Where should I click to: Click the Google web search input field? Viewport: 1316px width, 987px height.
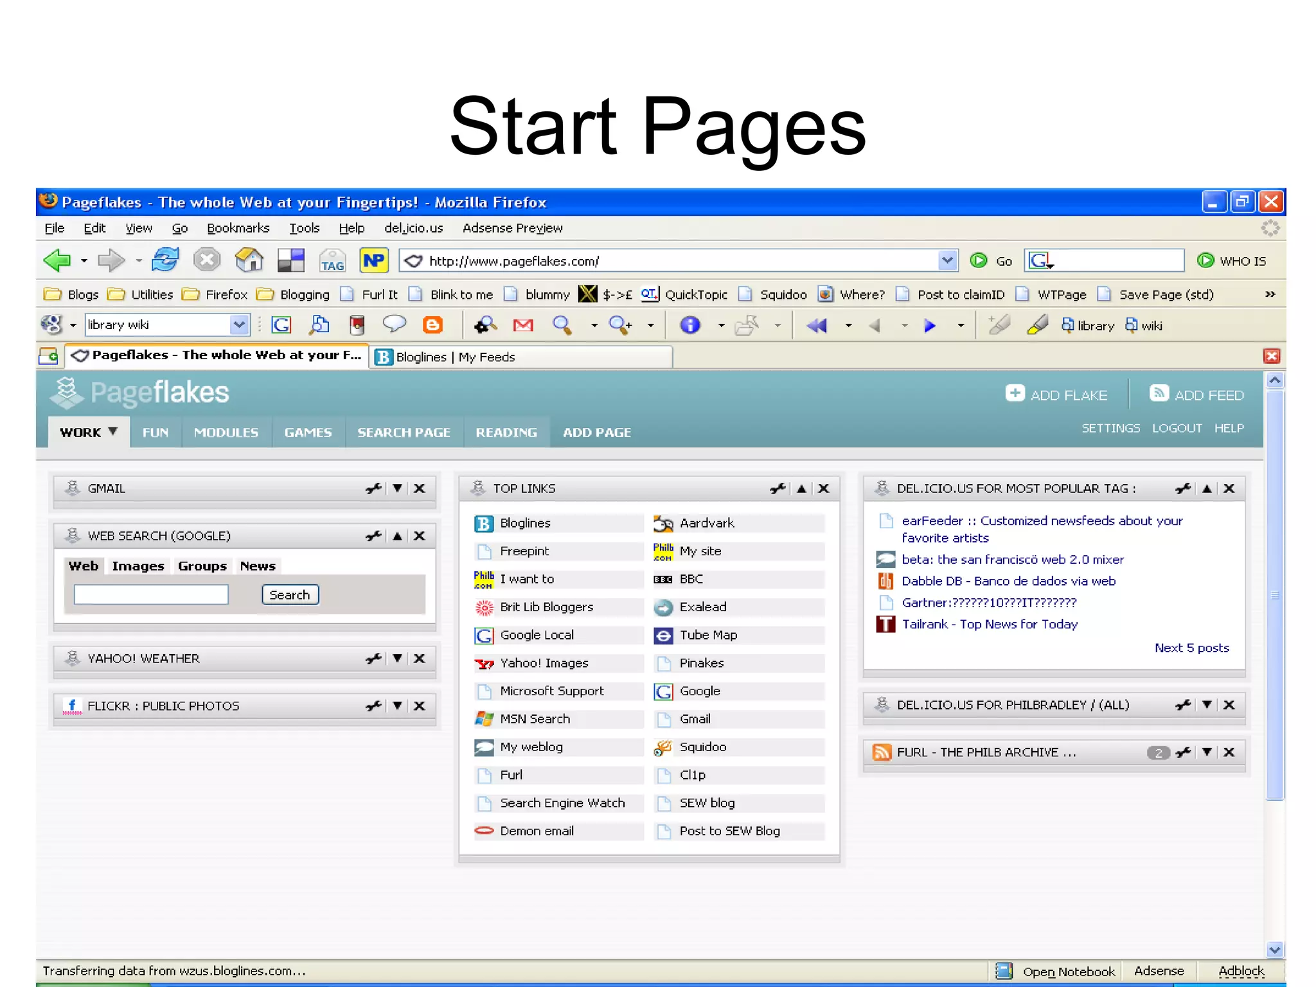(151, 594)
